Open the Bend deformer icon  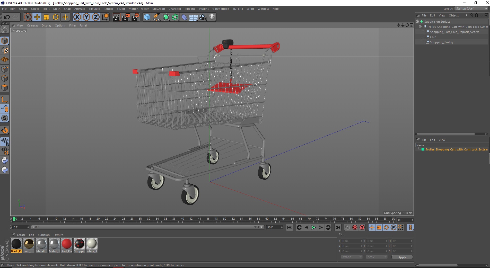[184, 17]
